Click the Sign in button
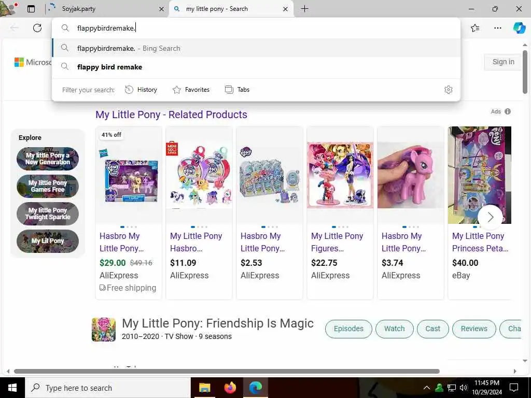Image resolution: width=531 pixels, height=398 pixels. click(x=503, y=62)
